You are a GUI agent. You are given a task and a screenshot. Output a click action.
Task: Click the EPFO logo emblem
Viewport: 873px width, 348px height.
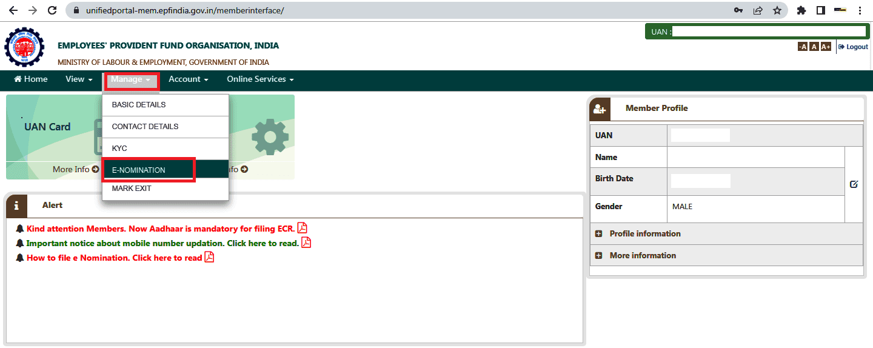(24, 47)
